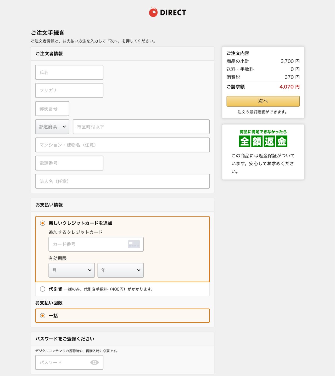Click the 氏名 name input field

[x=69, y=72]
